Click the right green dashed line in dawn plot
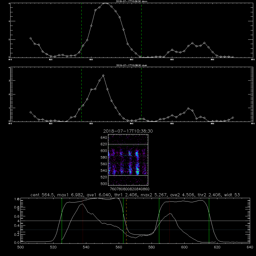Screen dimensions: 256x256 141,30
